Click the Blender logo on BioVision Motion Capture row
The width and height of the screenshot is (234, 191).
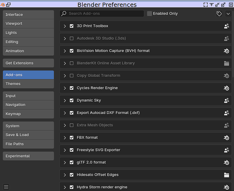[x=226, y=51]
